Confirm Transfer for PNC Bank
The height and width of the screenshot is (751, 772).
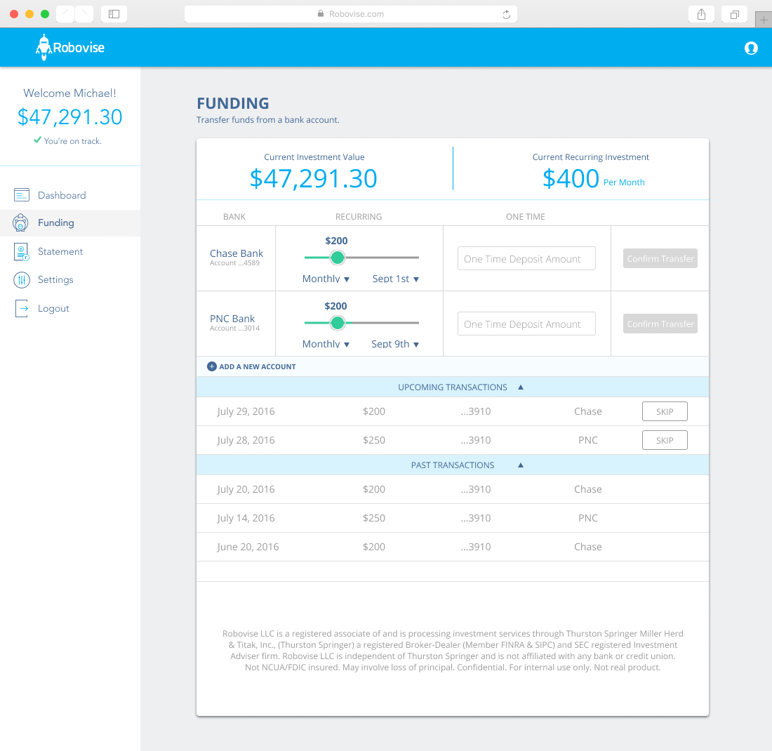(x=660, y=324)
